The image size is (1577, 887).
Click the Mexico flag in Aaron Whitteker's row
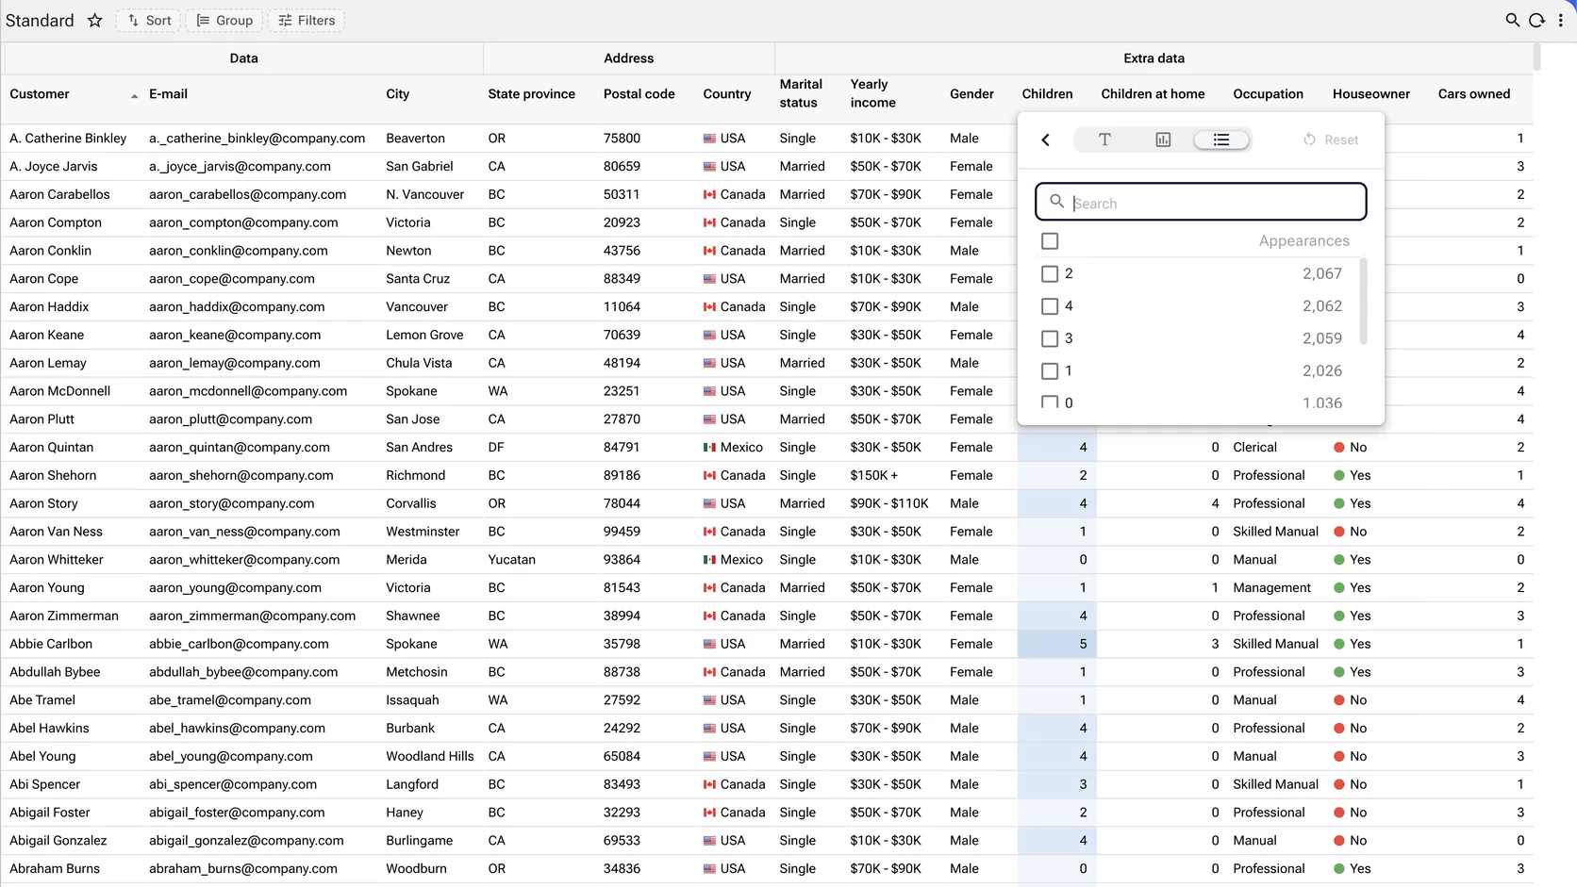click(x=709, y=560)
